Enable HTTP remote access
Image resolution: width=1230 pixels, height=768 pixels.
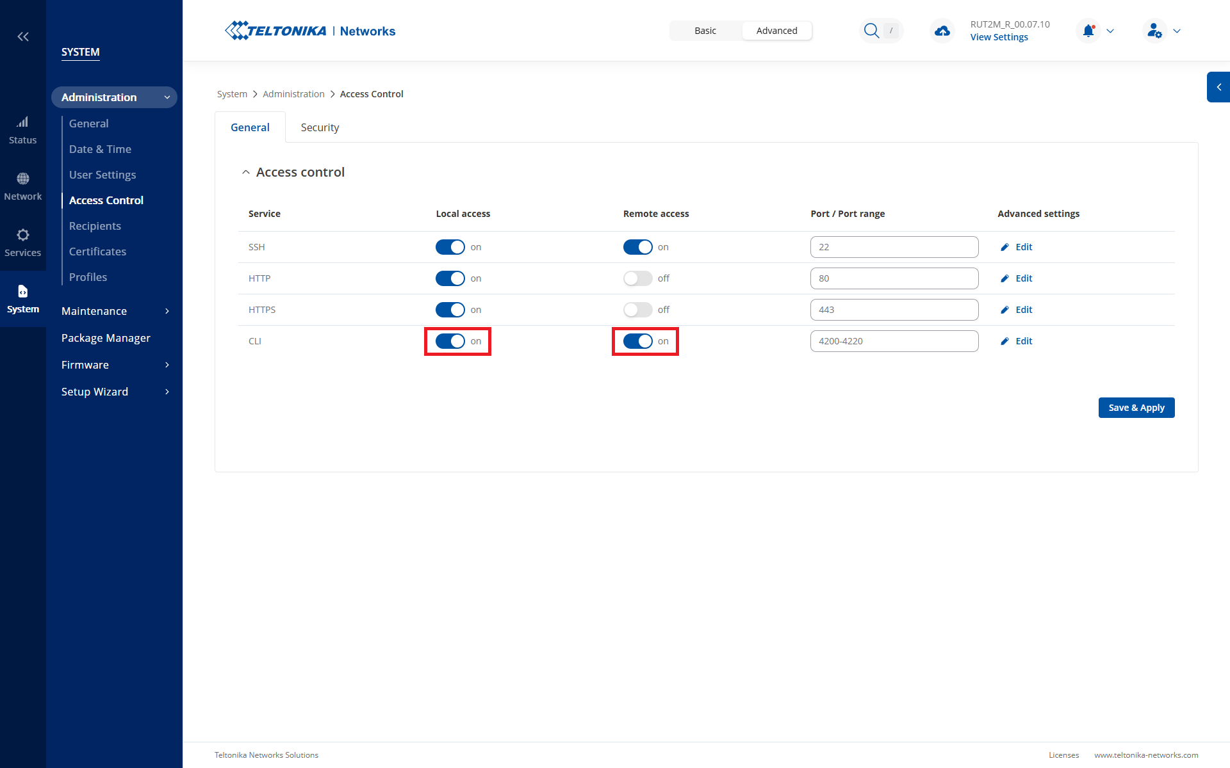pyautogui.click(x=637, y=278)
